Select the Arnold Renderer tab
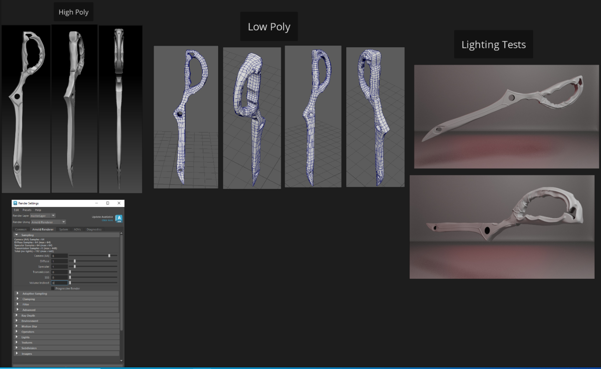 pos(43,229)
